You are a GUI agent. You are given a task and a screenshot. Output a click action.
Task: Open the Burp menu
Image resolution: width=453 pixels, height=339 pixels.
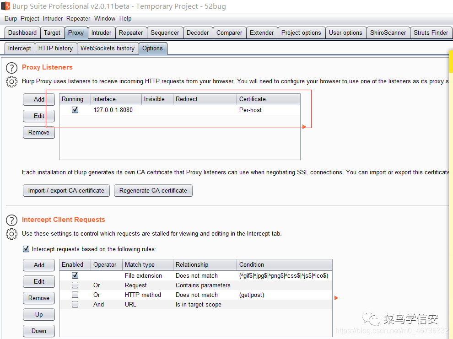pyautogui.click(x=11, y=18)
